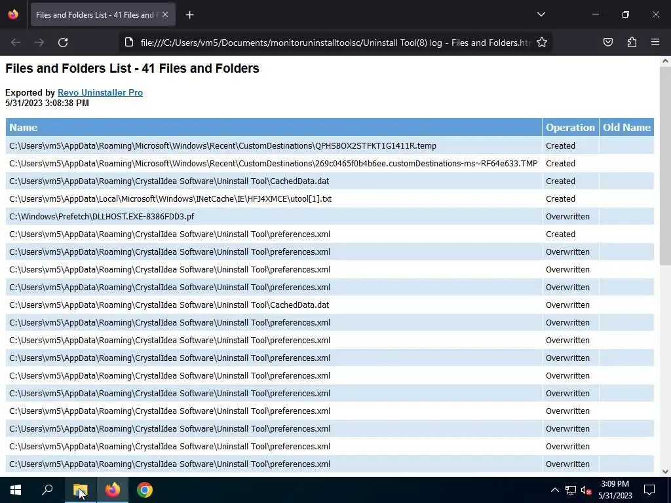The height and width of the screenshot is (503, 671).
Task: Restore down the Firefox window
Action: click(626, 14)
